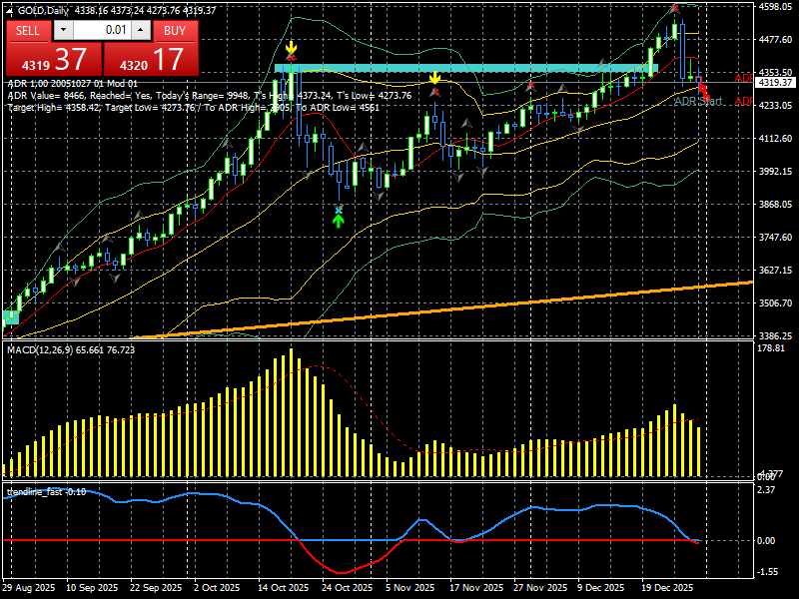799x599 pixels.
Task: Click the 3868.08 price axis label
Action: pos(776,204)
